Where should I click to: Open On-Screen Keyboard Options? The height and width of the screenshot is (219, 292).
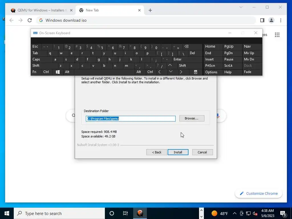[213, 72]
